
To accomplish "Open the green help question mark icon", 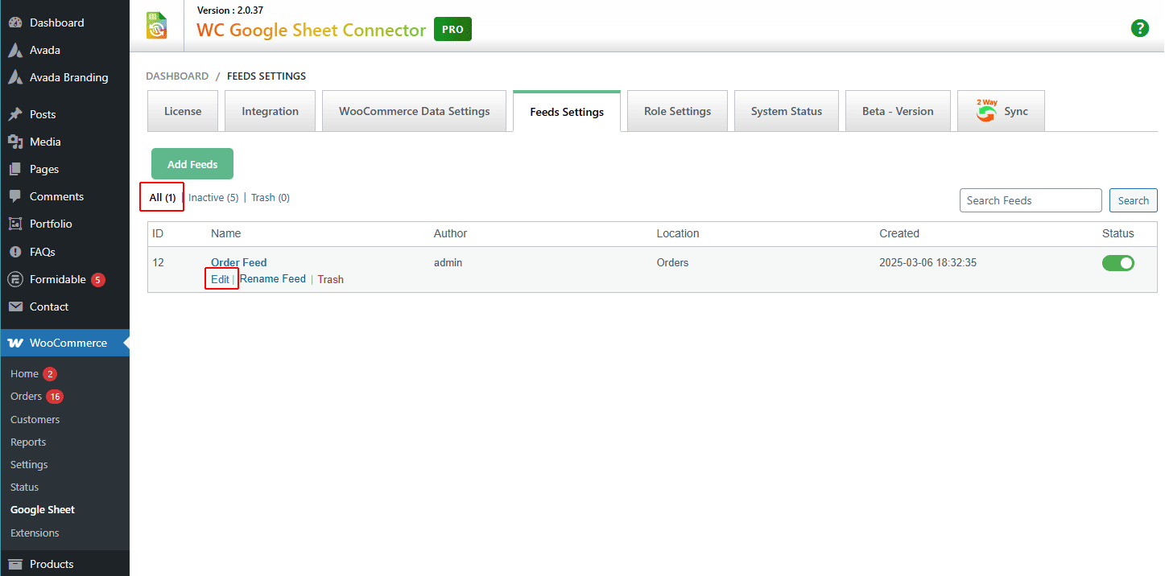I will (1140, 28).
